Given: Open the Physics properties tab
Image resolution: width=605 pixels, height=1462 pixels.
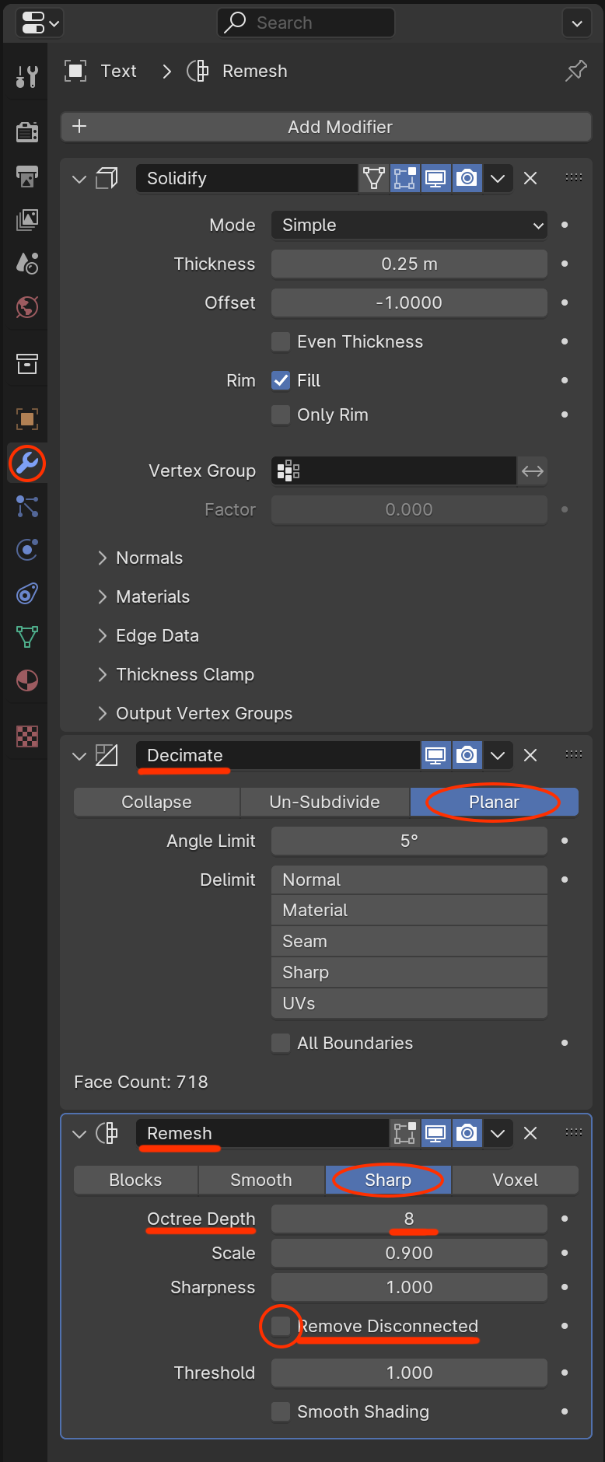Looking at the screenshot, I should point(27,551).
